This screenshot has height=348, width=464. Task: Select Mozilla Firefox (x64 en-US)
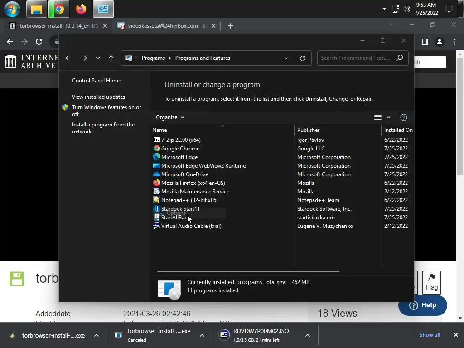(193, 183)
